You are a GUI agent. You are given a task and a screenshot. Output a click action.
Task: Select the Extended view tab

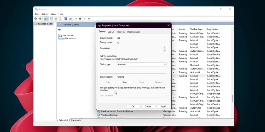[63, 120]
